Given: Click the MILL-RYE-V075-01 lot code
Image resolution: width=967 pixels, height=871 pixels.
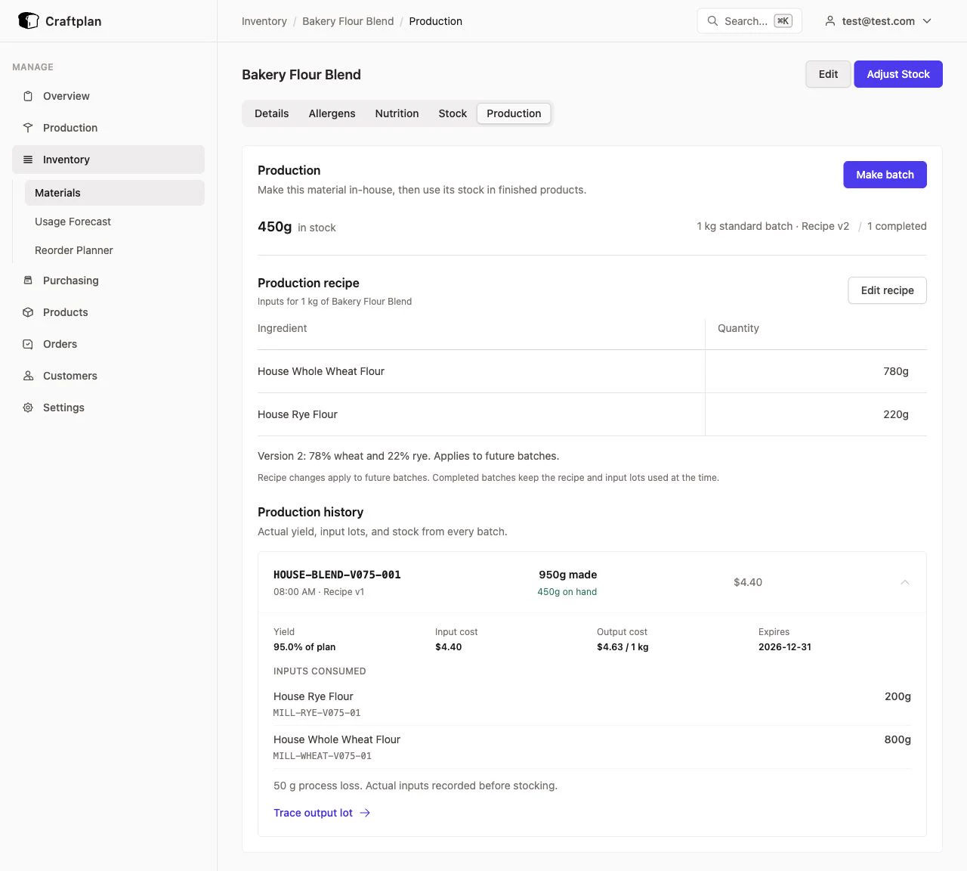Looking at the screenshot, I should (x=317, y=713).
